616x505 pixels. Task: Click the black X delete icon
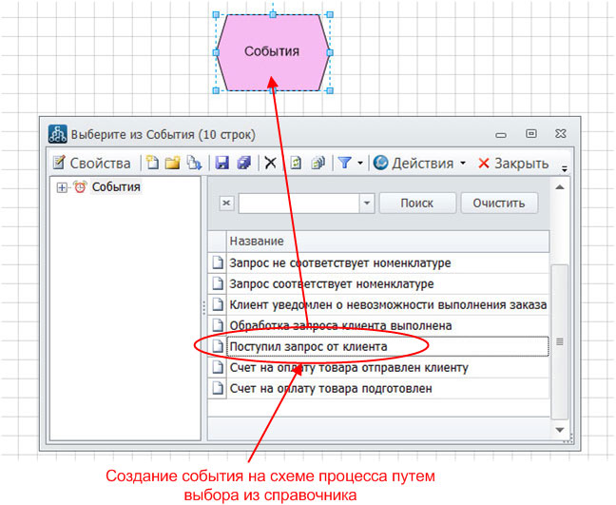(270, 163)
